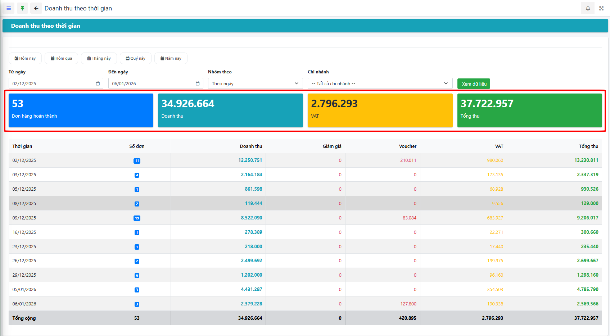Viewport: 610px width, 336px height.
Task: Choose the Tháng này quick filter
Action: pyautogui.click(x=99, y=58)
